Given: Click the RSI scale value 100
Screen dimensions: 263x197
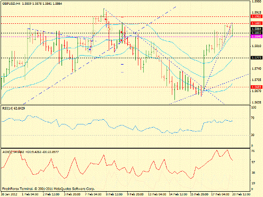Looking at the screenshot, I should 254,108.
